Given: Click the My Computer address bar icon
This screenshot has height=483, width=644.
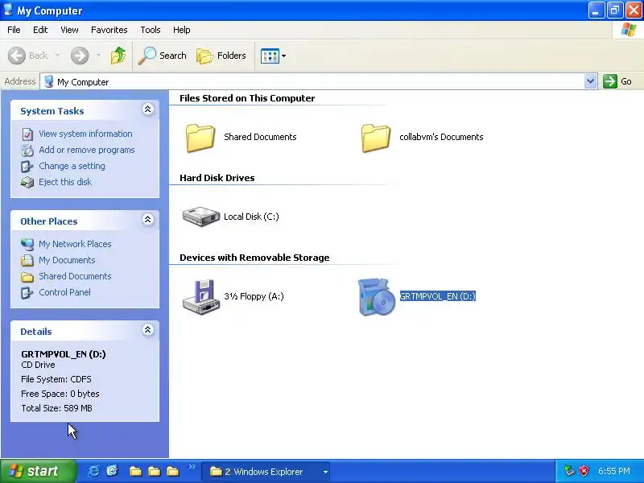Looking at the screenshot, I should pos(48,81).
